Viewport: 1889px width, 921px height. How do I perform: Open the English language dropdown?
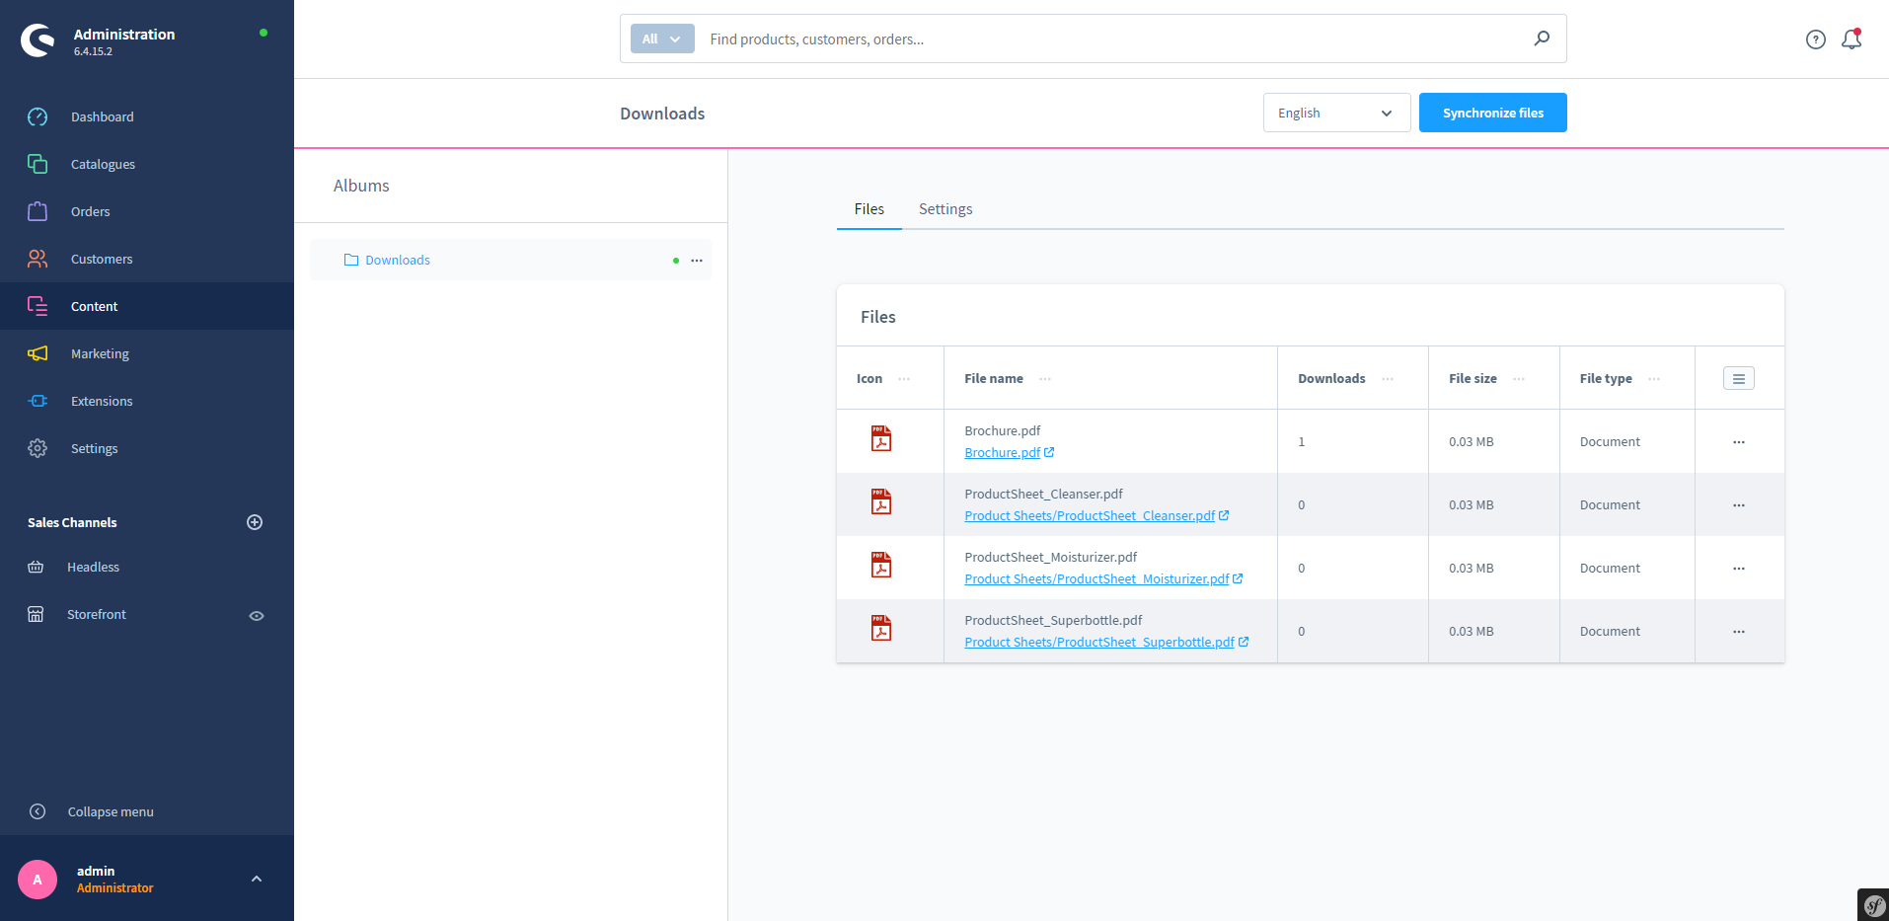point(1336,113)
